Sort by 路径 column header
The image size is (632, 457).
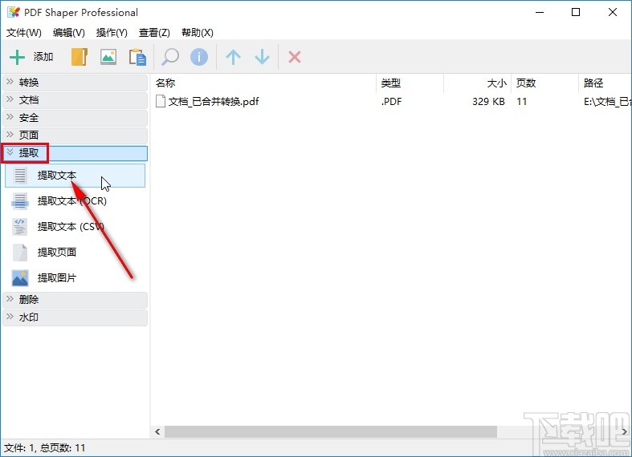point(605,83)
